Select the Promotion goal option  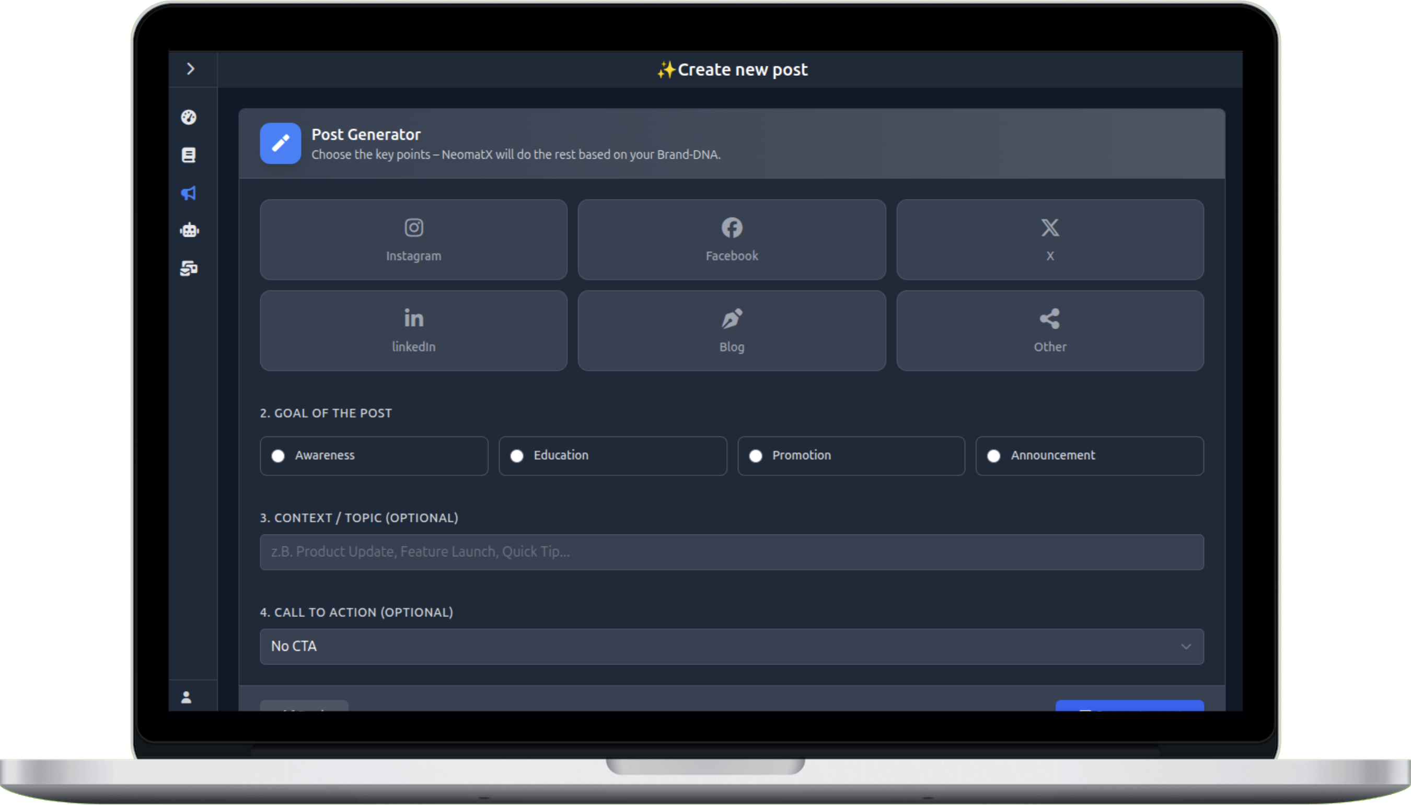point(756,456)
